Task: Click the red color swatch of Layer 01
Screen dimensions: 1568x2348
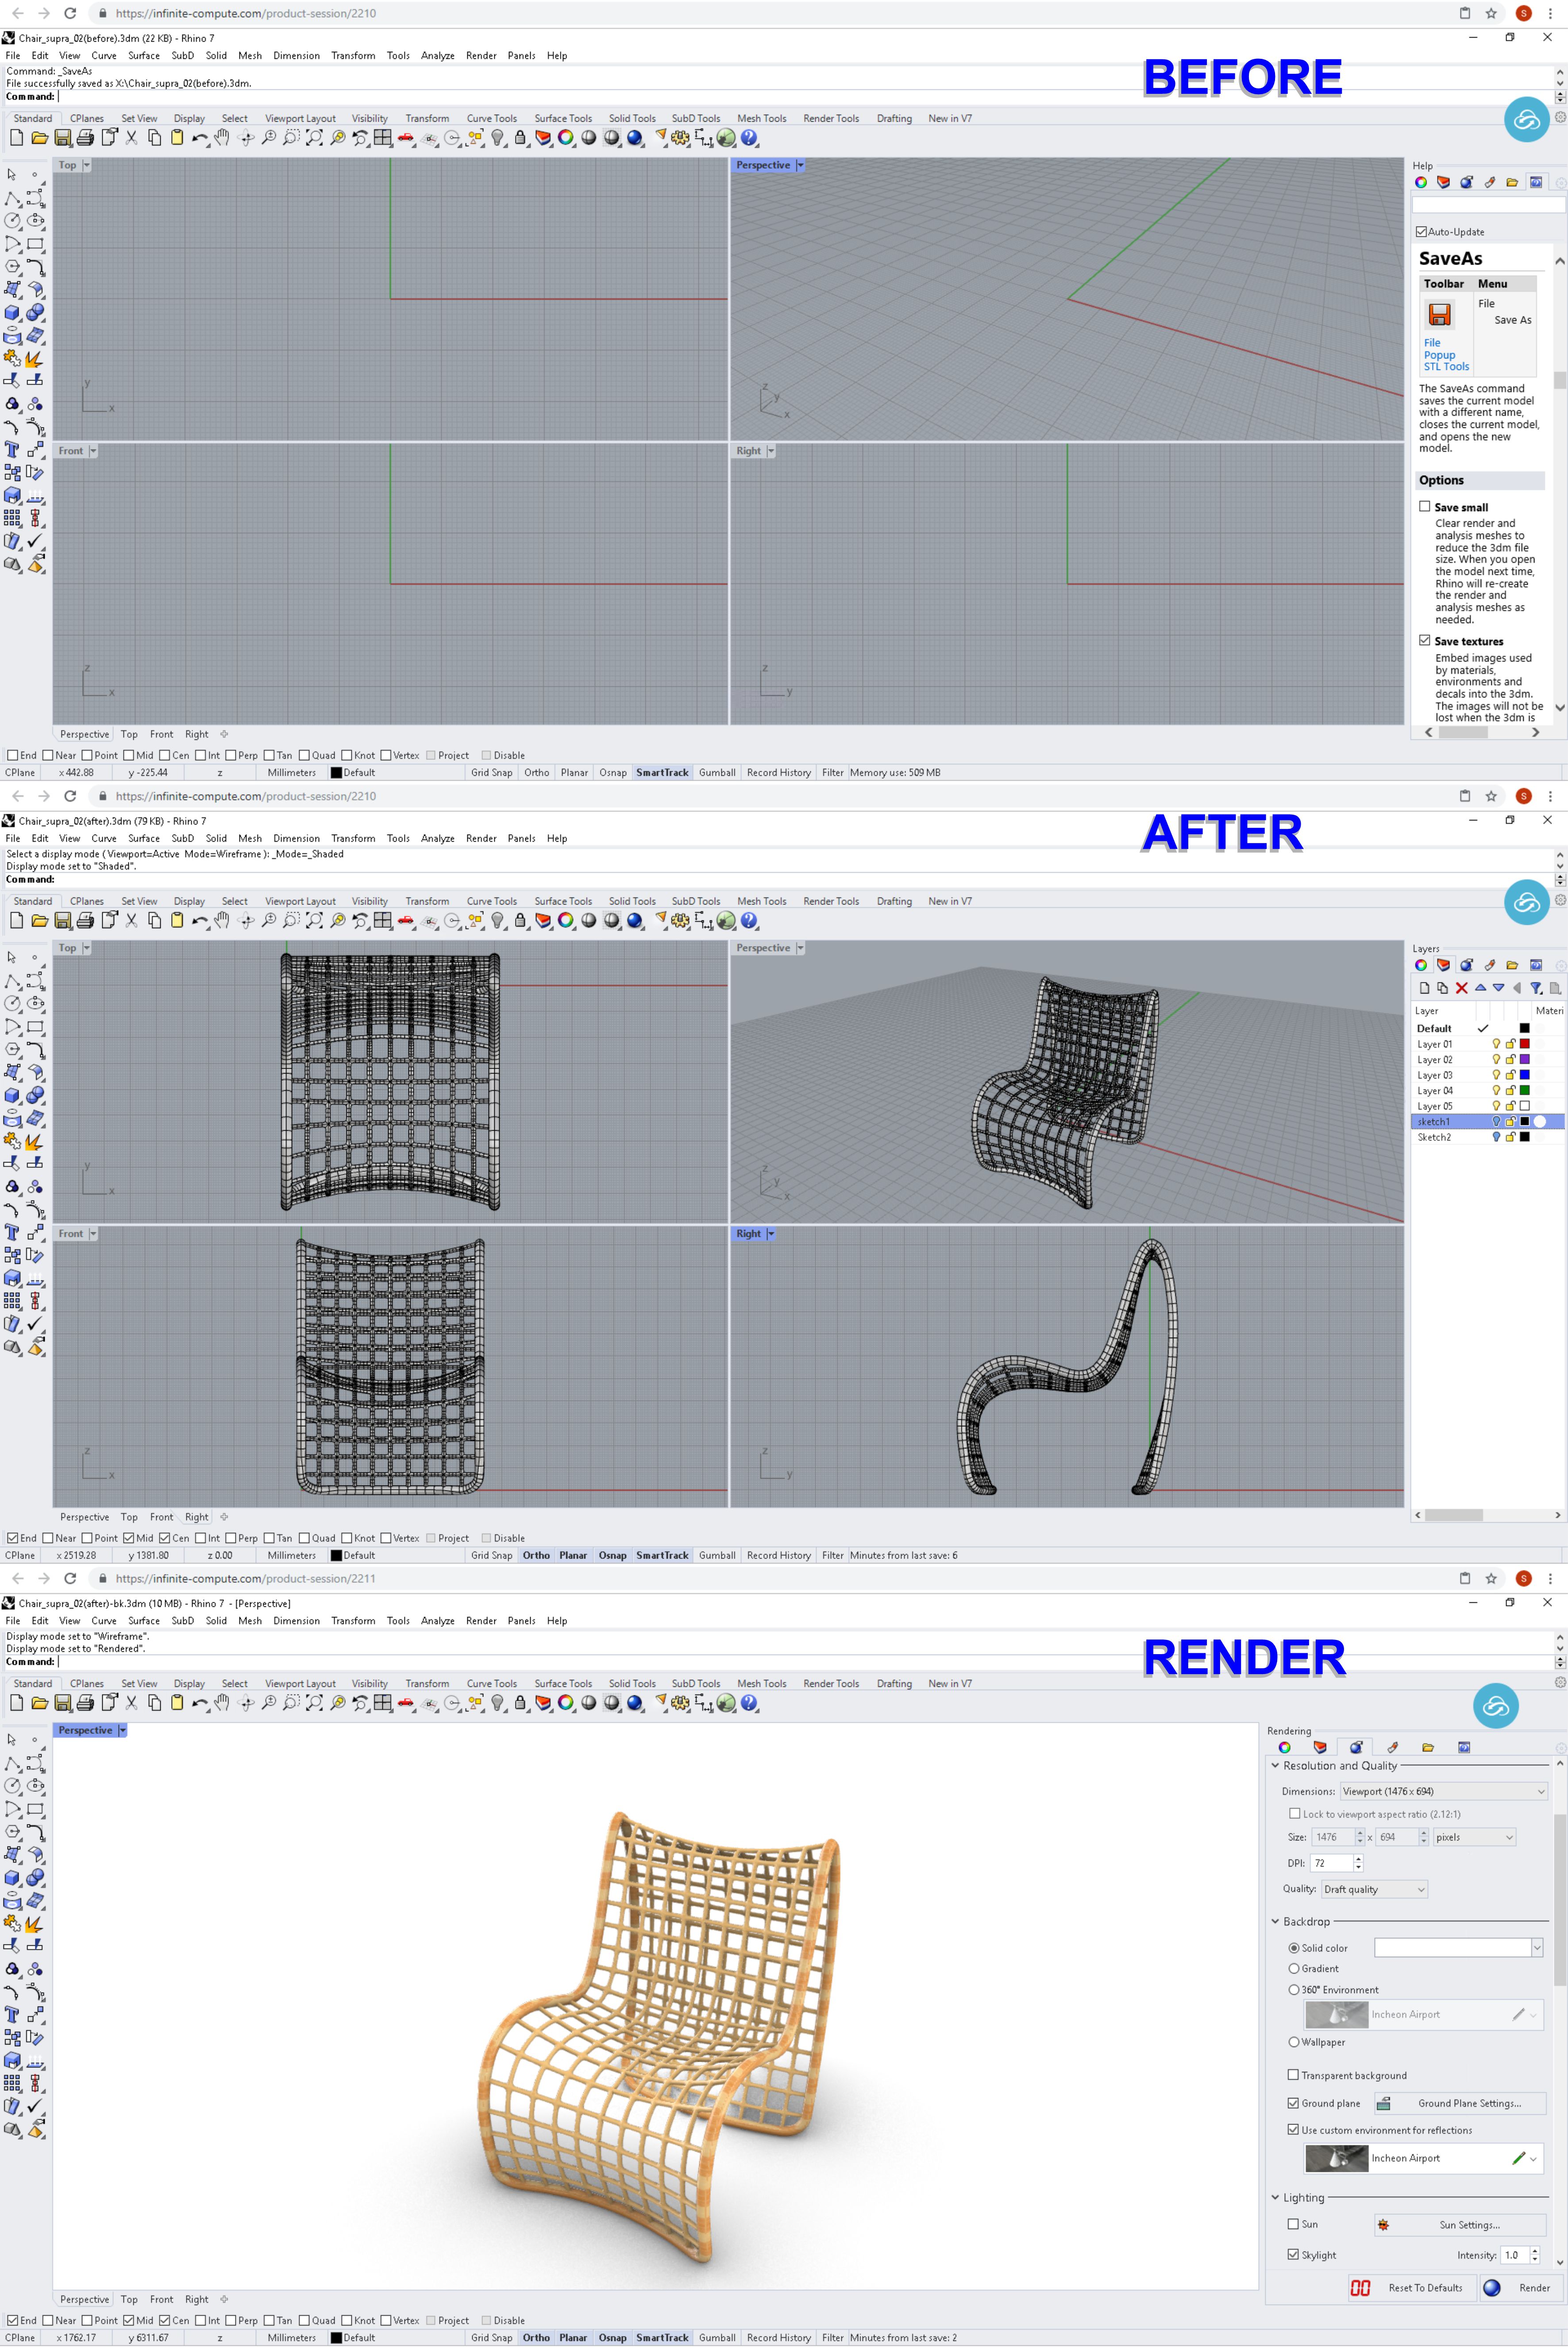Action: tap(1524, 1044)
